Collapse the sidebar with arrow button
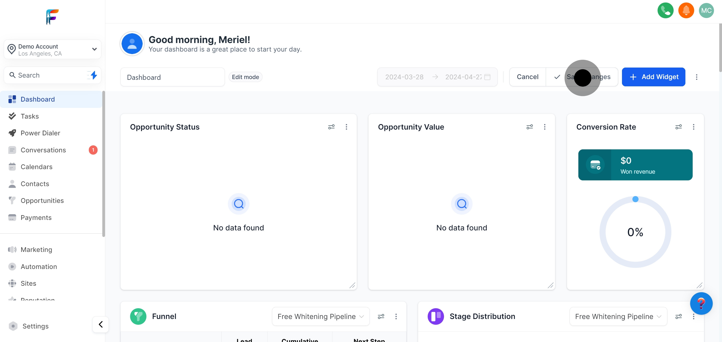This screenshot has width=722, height=342. point(101,324)
